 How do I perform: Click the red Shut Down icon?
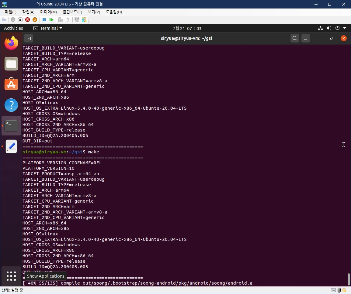point(28,20)
